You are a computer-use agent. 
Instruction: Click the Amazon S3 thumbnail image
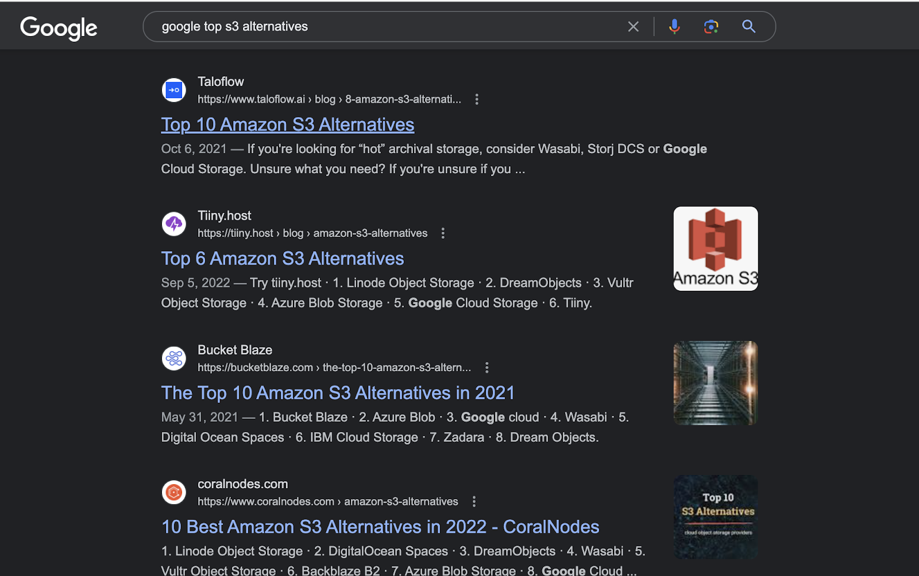pyautogui.click(x=715, y=248)
